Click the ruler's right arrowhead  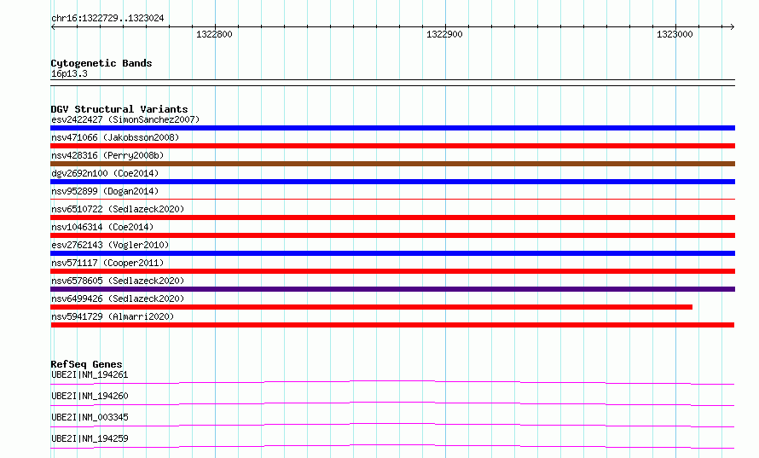click(x=733, y=26)
